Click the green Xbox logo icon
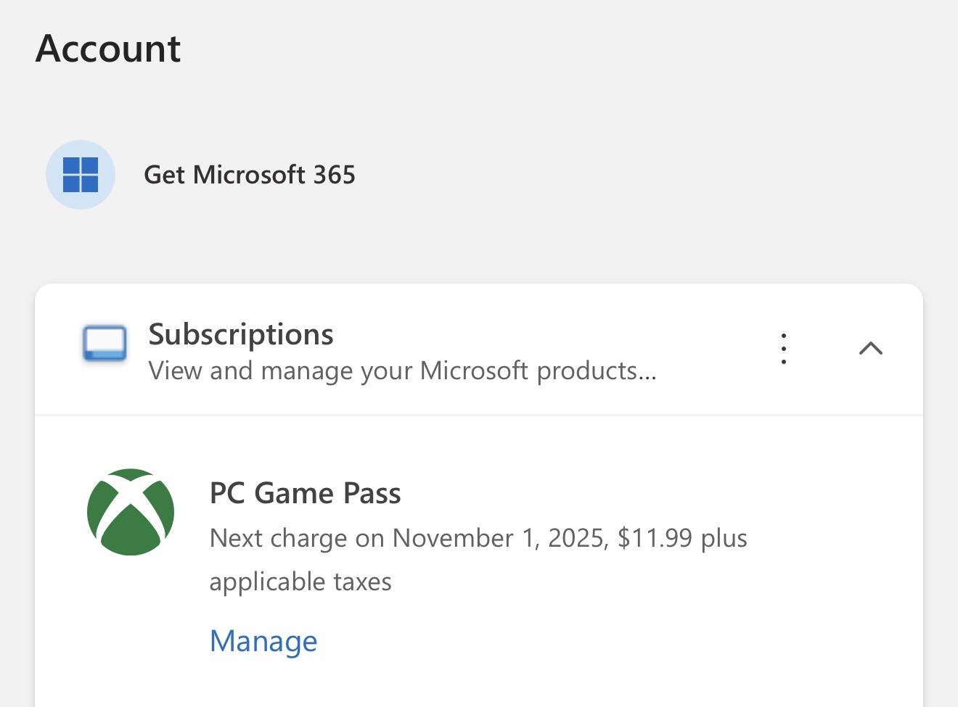 (x=131, y=512)
